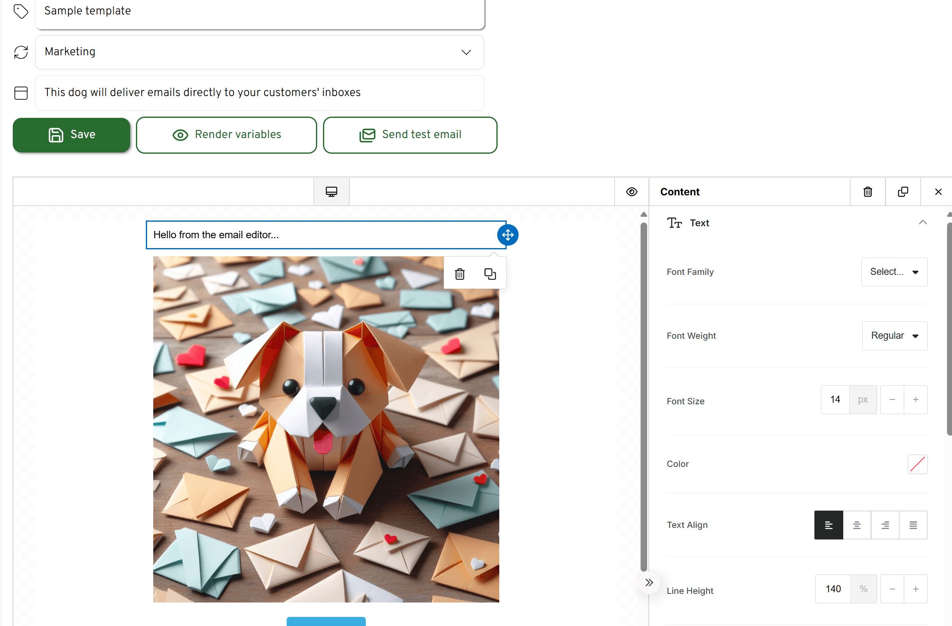Set text alignment to center

coord(857,525)
